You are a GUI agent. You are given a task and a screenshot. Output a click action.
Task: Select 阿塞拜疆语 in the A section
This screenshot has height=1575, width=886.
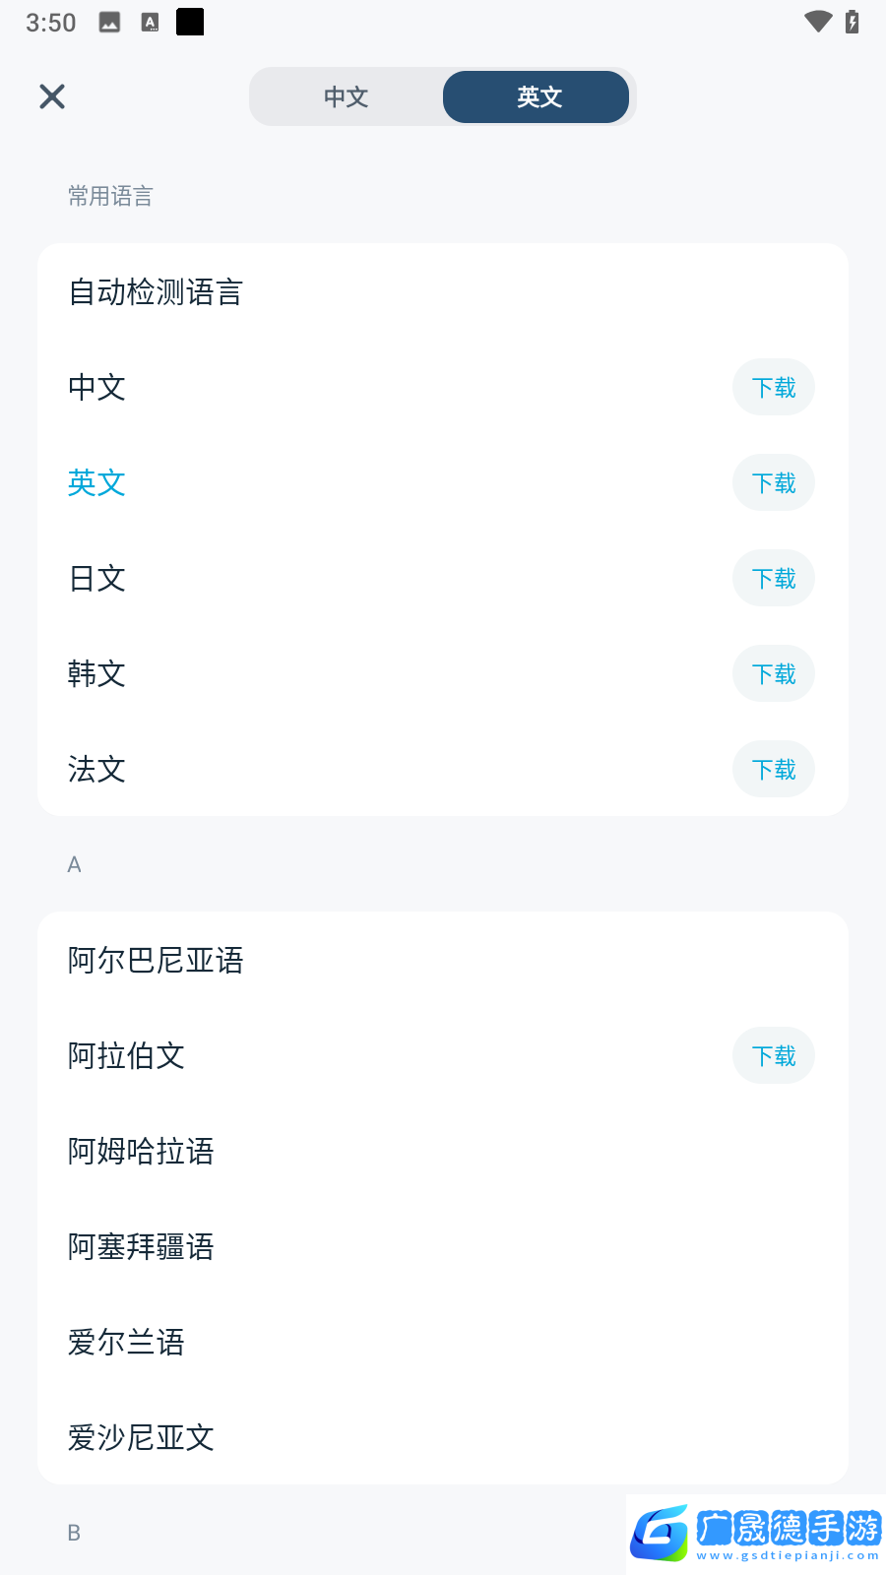tap(141, 1247)
